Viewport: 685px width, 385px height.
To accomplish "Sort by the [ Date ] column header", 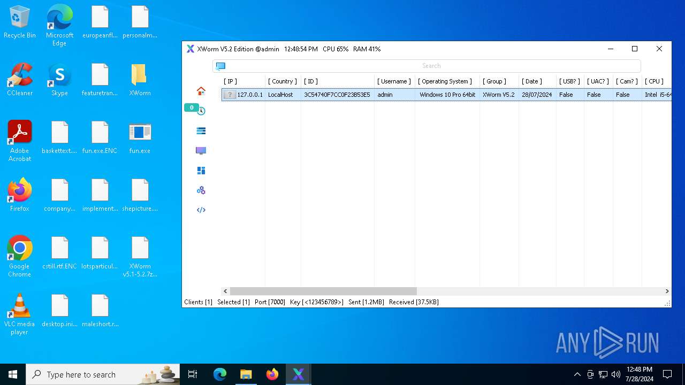I will point(538,81).
